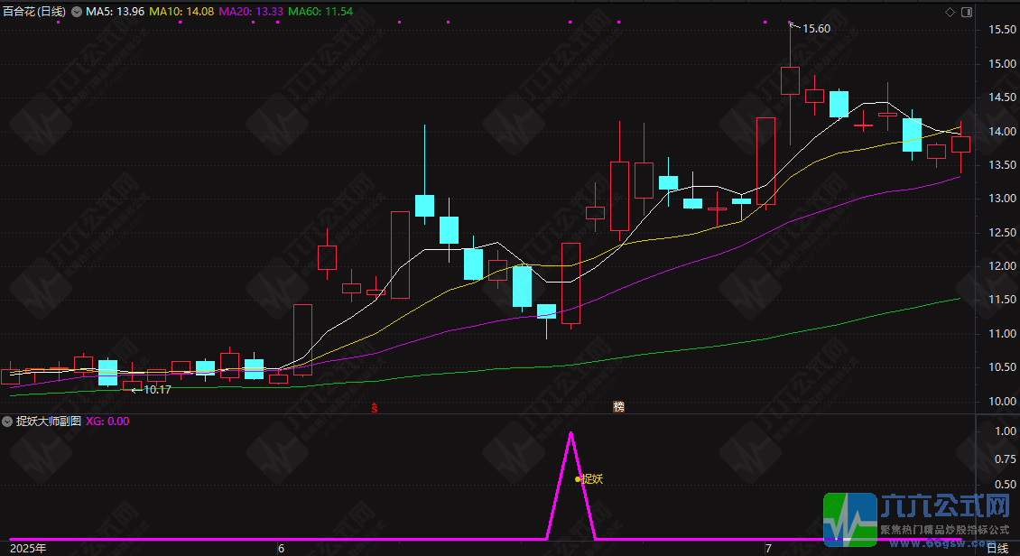
Task: Click the 榜 badge icon below chart
Action: (618, 407)
